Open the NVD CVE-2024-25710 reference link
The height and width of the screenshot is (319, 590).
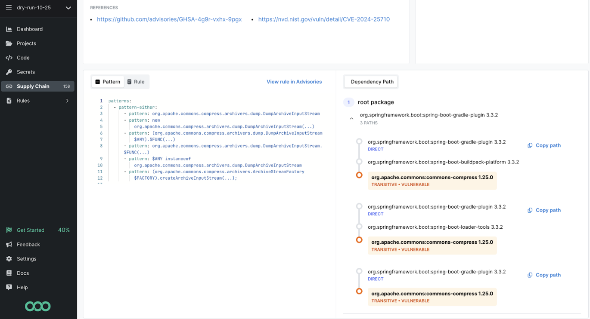point(324,19)
